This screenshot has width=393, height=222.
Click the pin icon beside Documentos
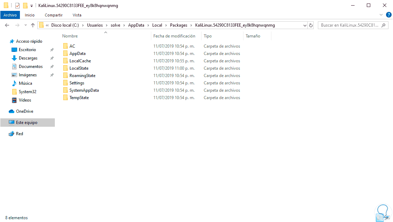(x=52, y=67)
